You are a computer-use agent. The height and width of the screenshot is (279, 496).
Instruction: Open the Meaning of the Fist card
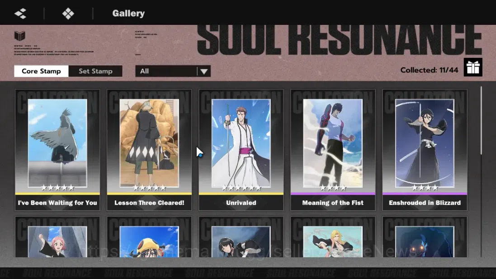(x=333, y=150)
